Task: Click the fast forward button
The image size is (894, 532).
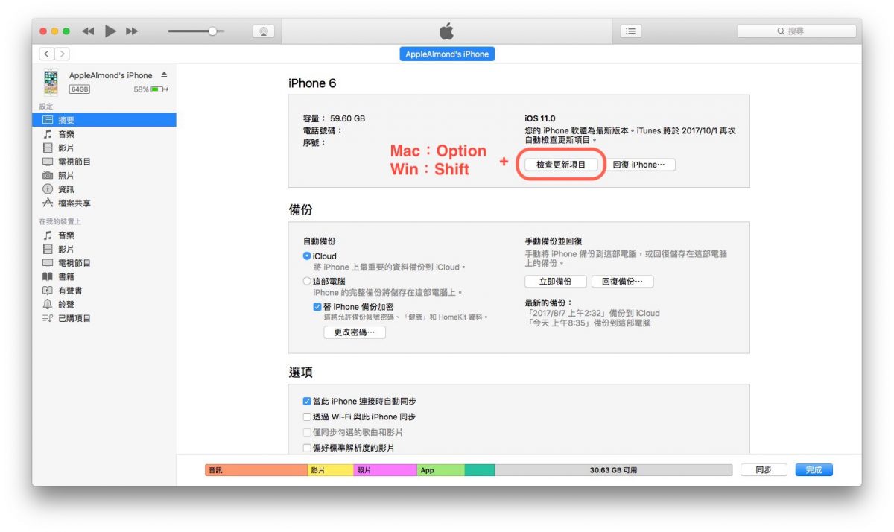Action: 132,31
